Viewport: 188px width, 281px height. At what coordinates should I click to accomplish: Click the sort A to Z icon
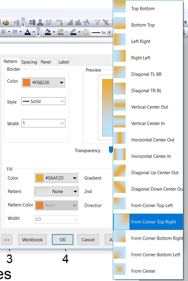pos(49,22)
